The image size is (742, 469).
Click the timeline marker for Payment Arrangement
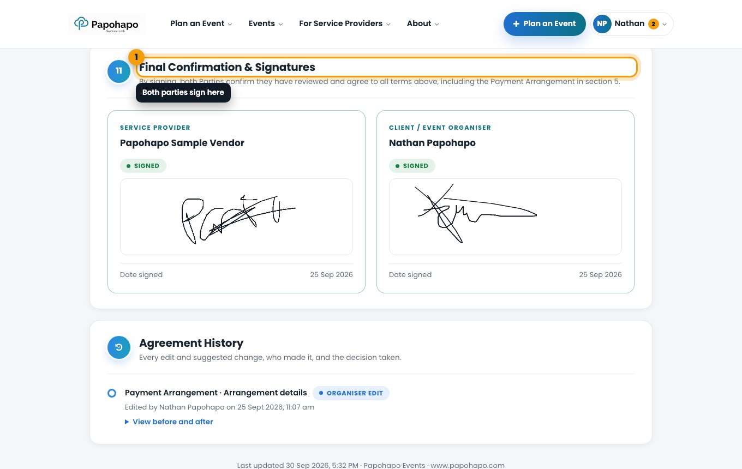[112, 393]
